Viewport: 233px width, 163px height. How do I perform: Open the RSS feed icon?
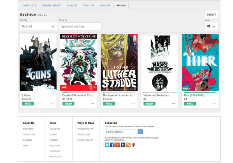click(x=128, y=145)
